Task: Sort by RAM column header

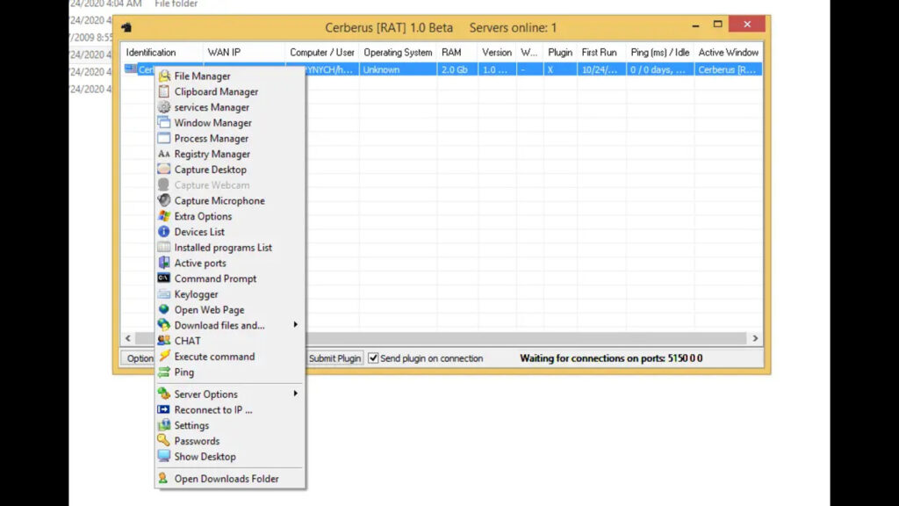Action: (457, 52)
